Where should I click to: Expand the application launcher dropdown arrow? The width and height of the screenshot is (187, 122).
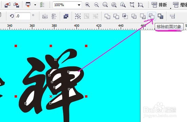[35, 5]
